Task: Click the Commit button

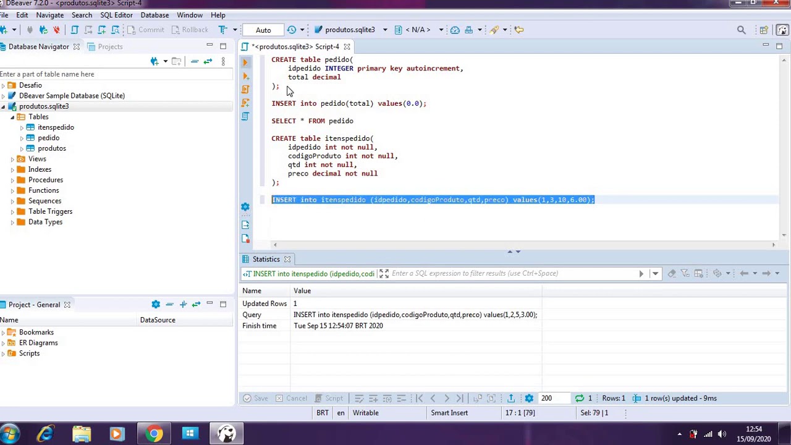Action: [x=145, y=30]
